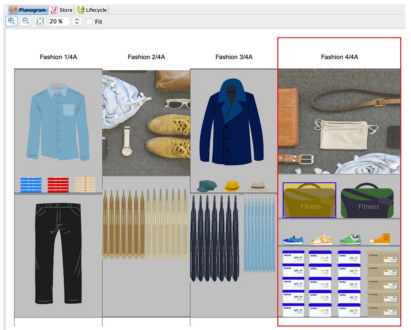Click the zoom in magnifier icon
This screenshot has width=411, height=330.
click(x=11, y=21)
